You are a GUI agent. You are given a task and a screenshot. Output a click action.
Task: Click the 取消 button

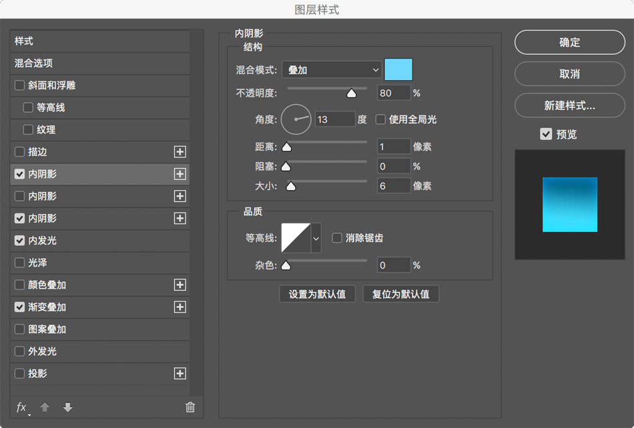(570, 74)
